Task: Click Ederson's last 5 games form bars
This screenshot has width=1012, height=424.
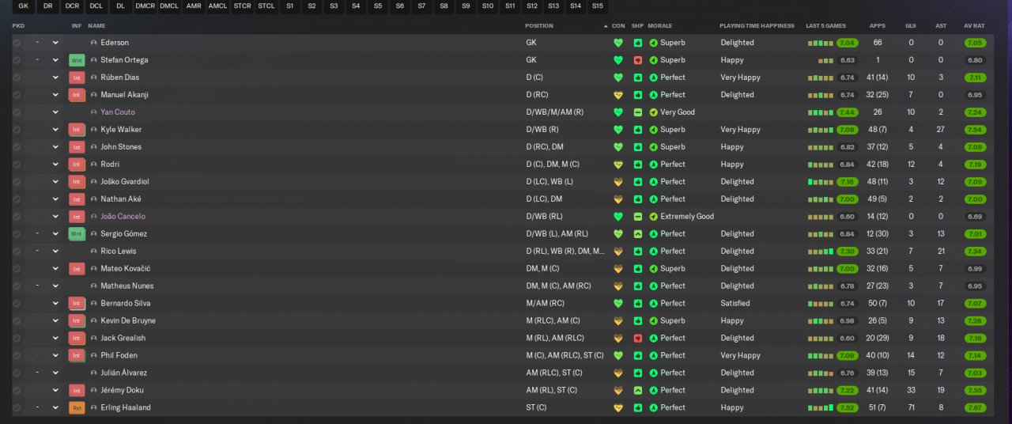Action: (x=821, y=43)
